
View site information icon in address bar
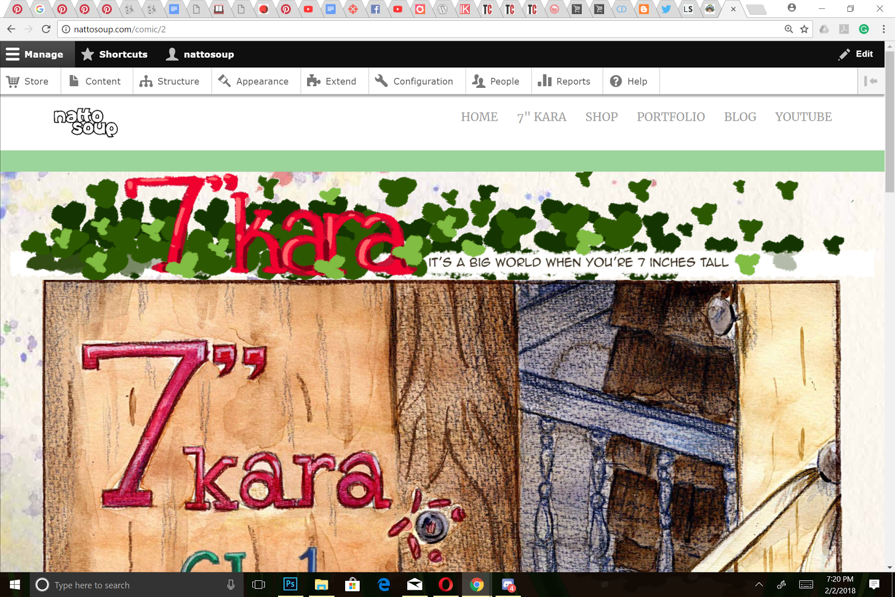click(x=66, y=29)
